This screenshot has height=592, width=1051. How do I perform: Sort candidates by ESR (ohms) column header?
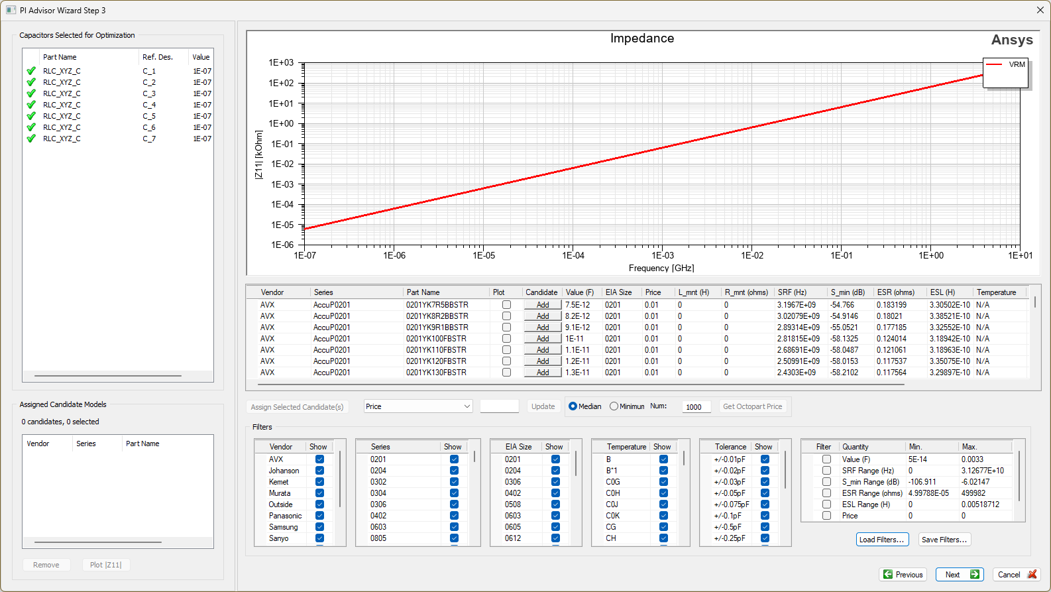(x=895, y=292)
